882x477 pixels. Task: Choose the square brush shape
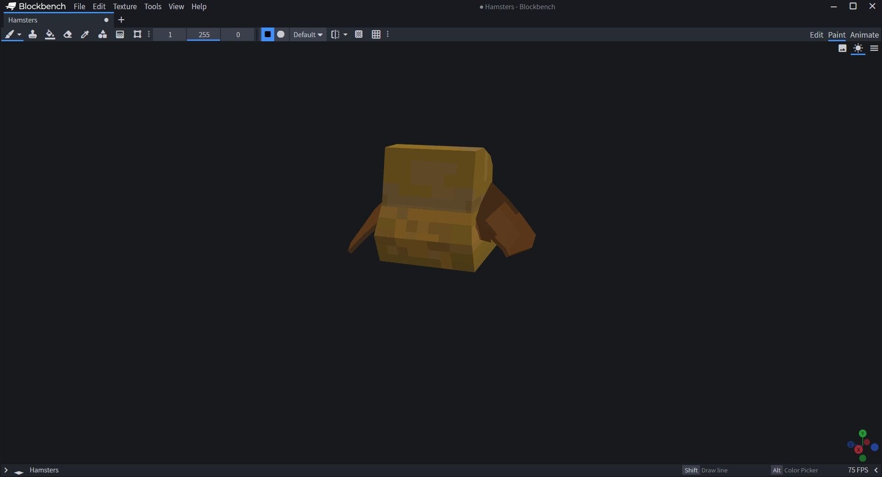coord(268,34)
